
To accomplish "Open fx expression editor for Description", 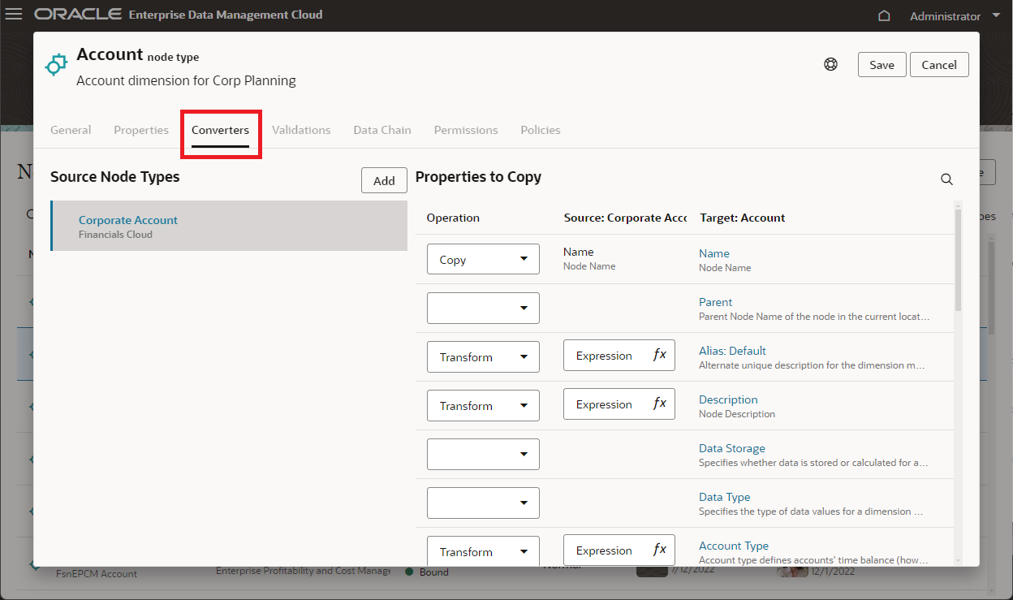I will (660, 404).
